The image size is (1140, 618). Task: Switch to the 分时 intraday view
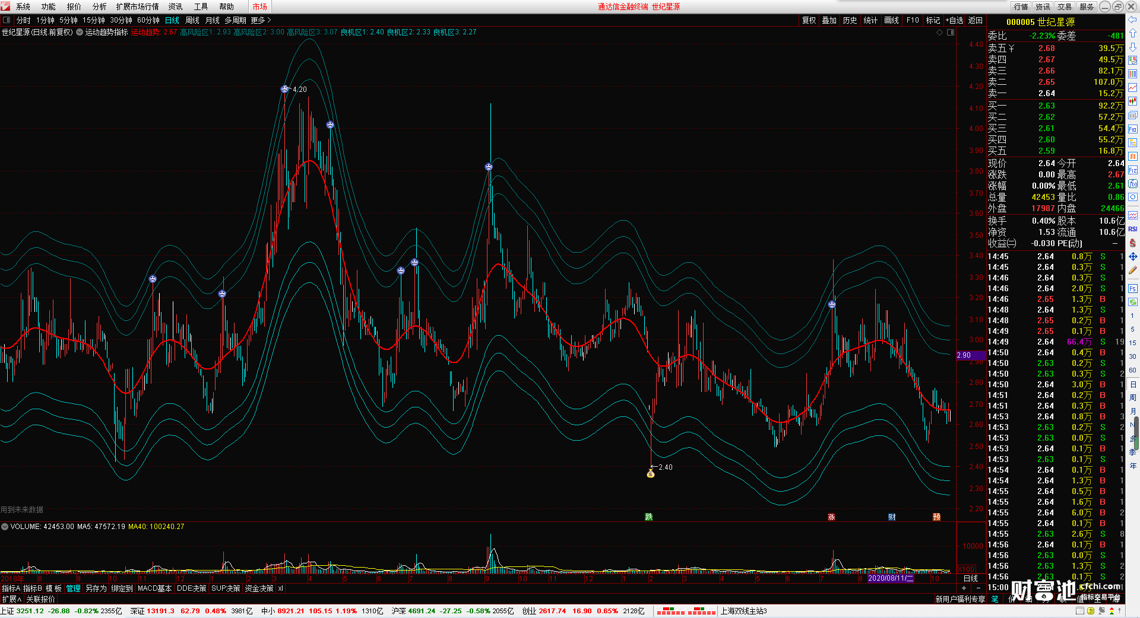pyautogui.click(x=23, y=20)
